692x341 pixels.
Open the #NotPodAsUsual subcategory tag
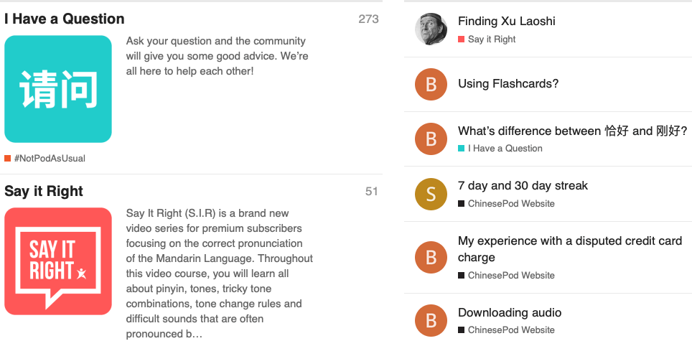pyautogui.click(x=49, y=158)
